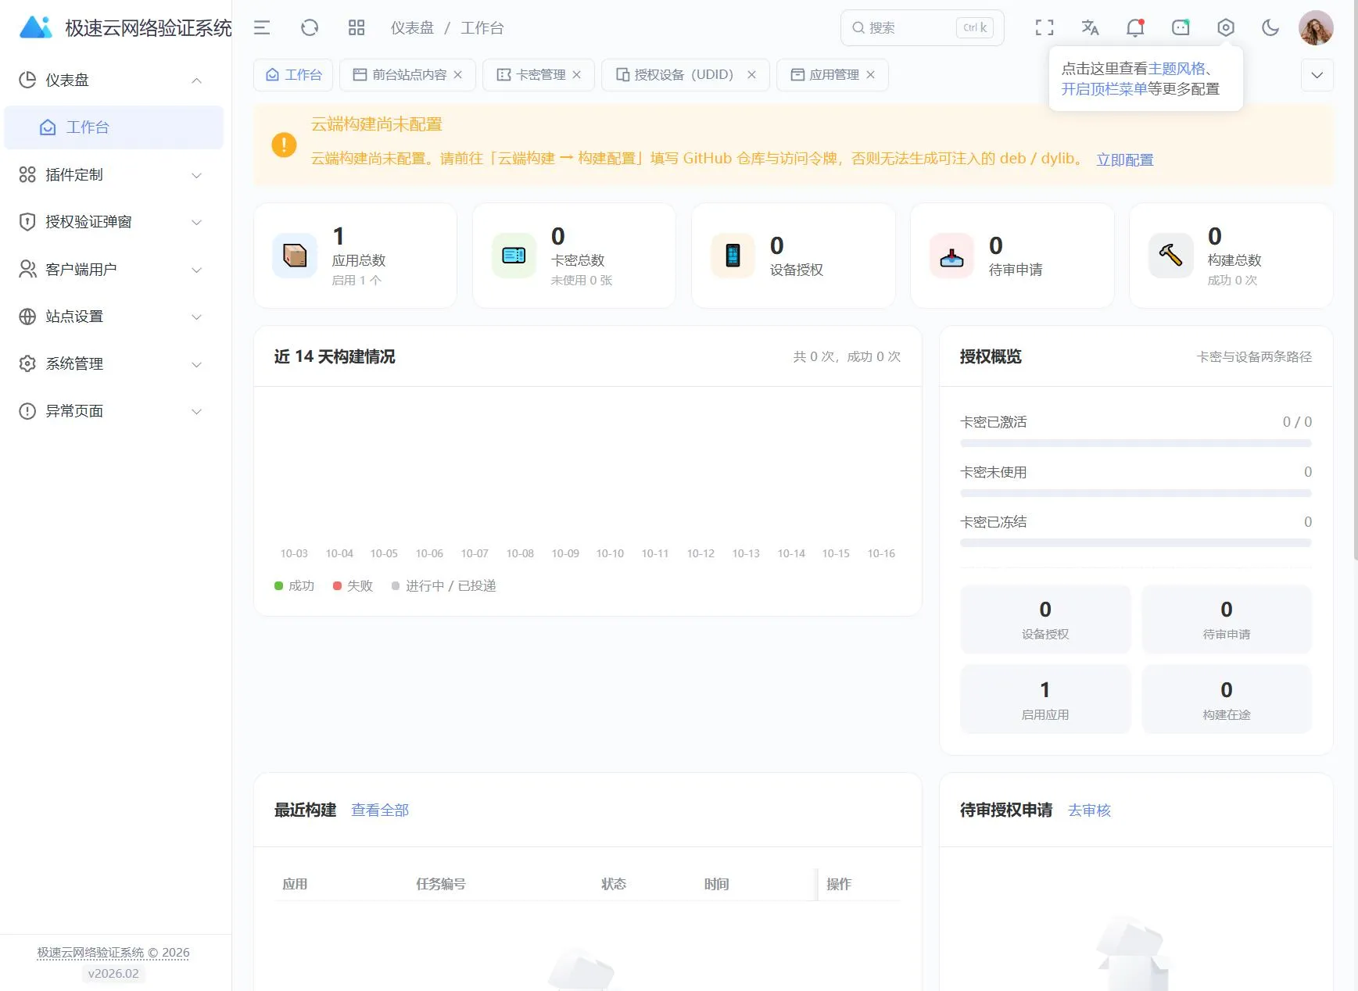
Task: Click the 仪表盘 breadcrumb
Action: pyautogui.click(x=412, y=28)
